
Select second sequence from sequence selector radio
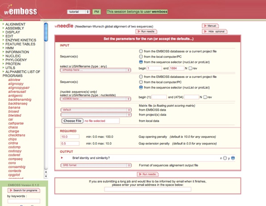coord(141,88)
